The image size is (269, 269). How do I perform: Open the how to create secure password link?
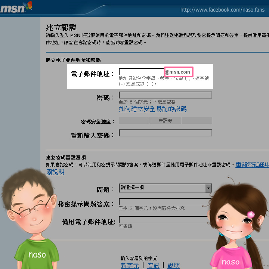click(x=152, y=109)
